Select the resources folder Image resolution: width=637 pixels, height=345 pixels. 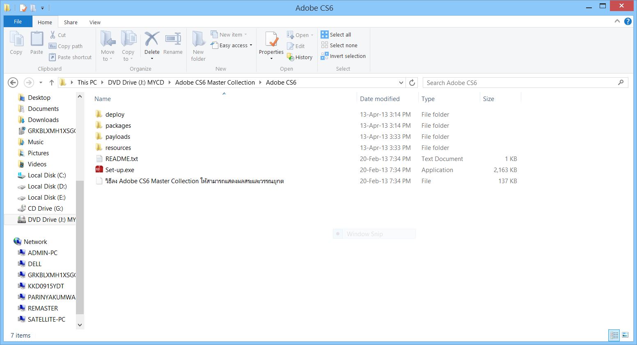pyautogui.click(x=118, y=147)
